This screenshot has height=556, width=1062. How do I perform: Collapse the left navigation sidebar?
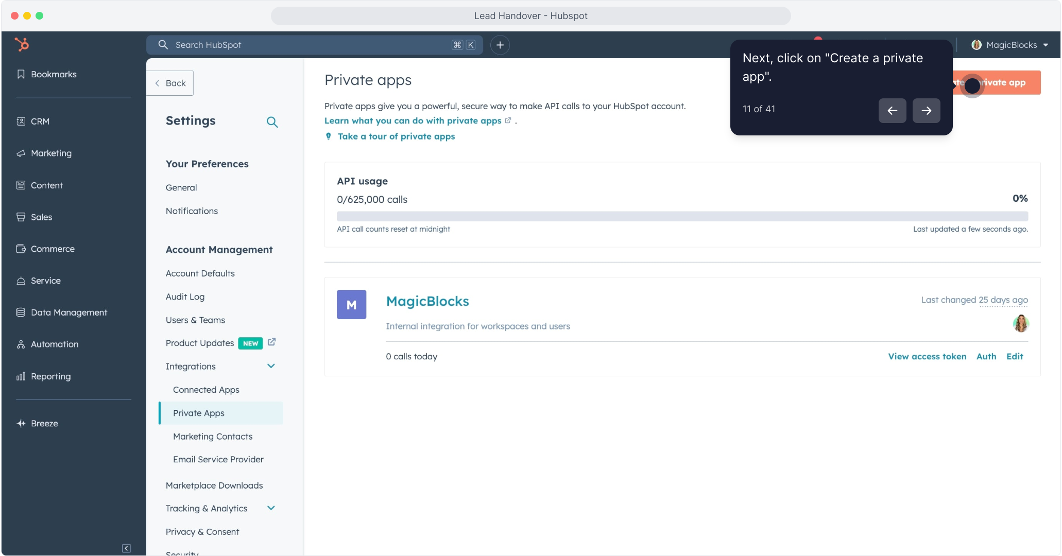tap(126, 548)
